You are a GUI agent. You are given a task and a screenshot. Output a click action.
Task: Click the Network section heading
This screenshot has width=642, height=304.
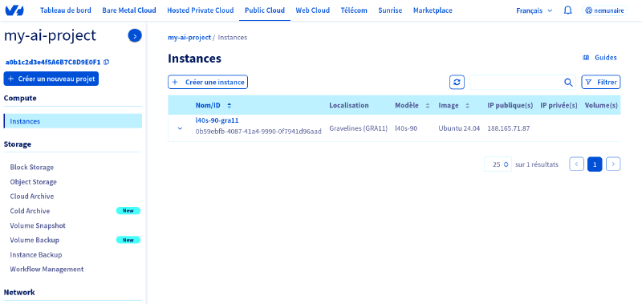(x=19, y=292)
